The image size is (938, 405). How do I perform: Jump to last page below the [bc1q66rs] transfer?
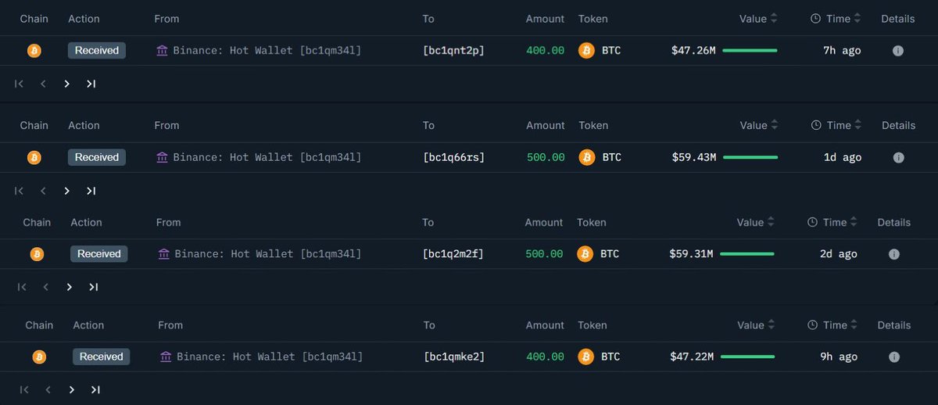[x=91, y=191]
